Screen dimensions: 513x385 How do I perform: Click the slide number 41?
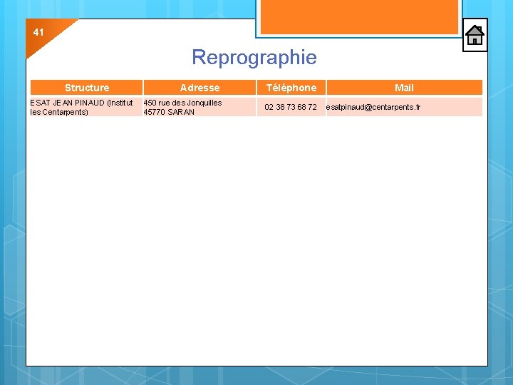coord(38,32)
